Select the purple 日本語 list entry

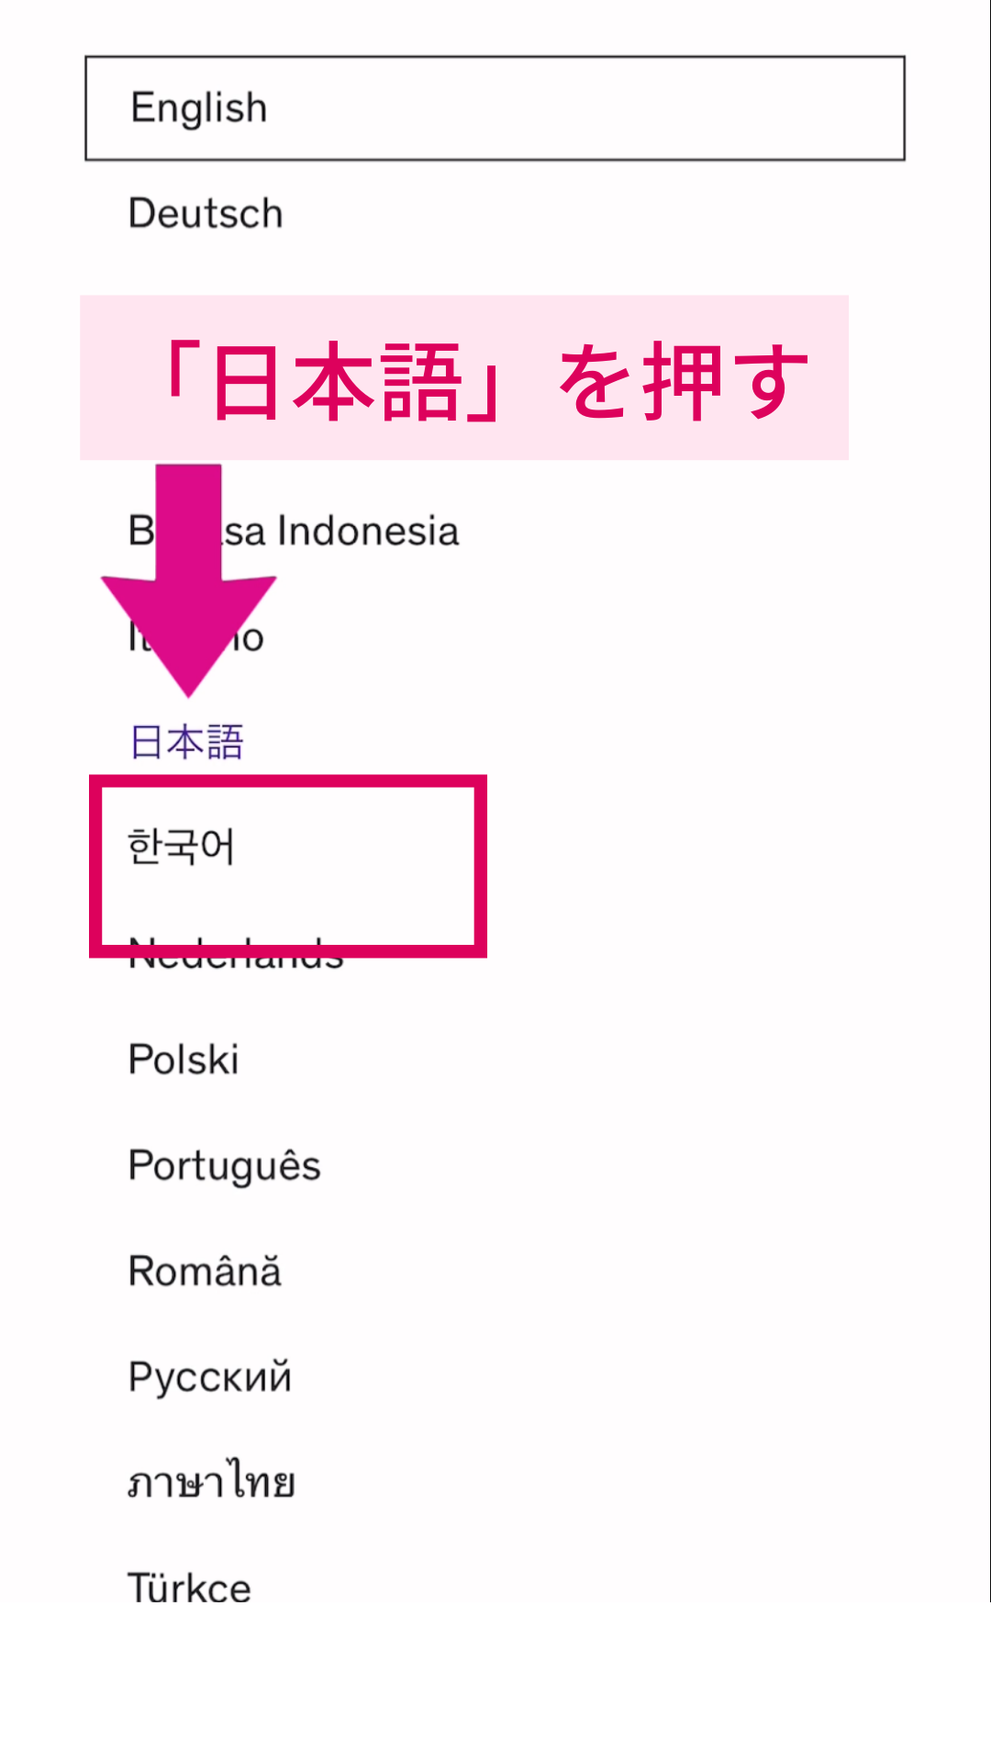coord(187,742)
